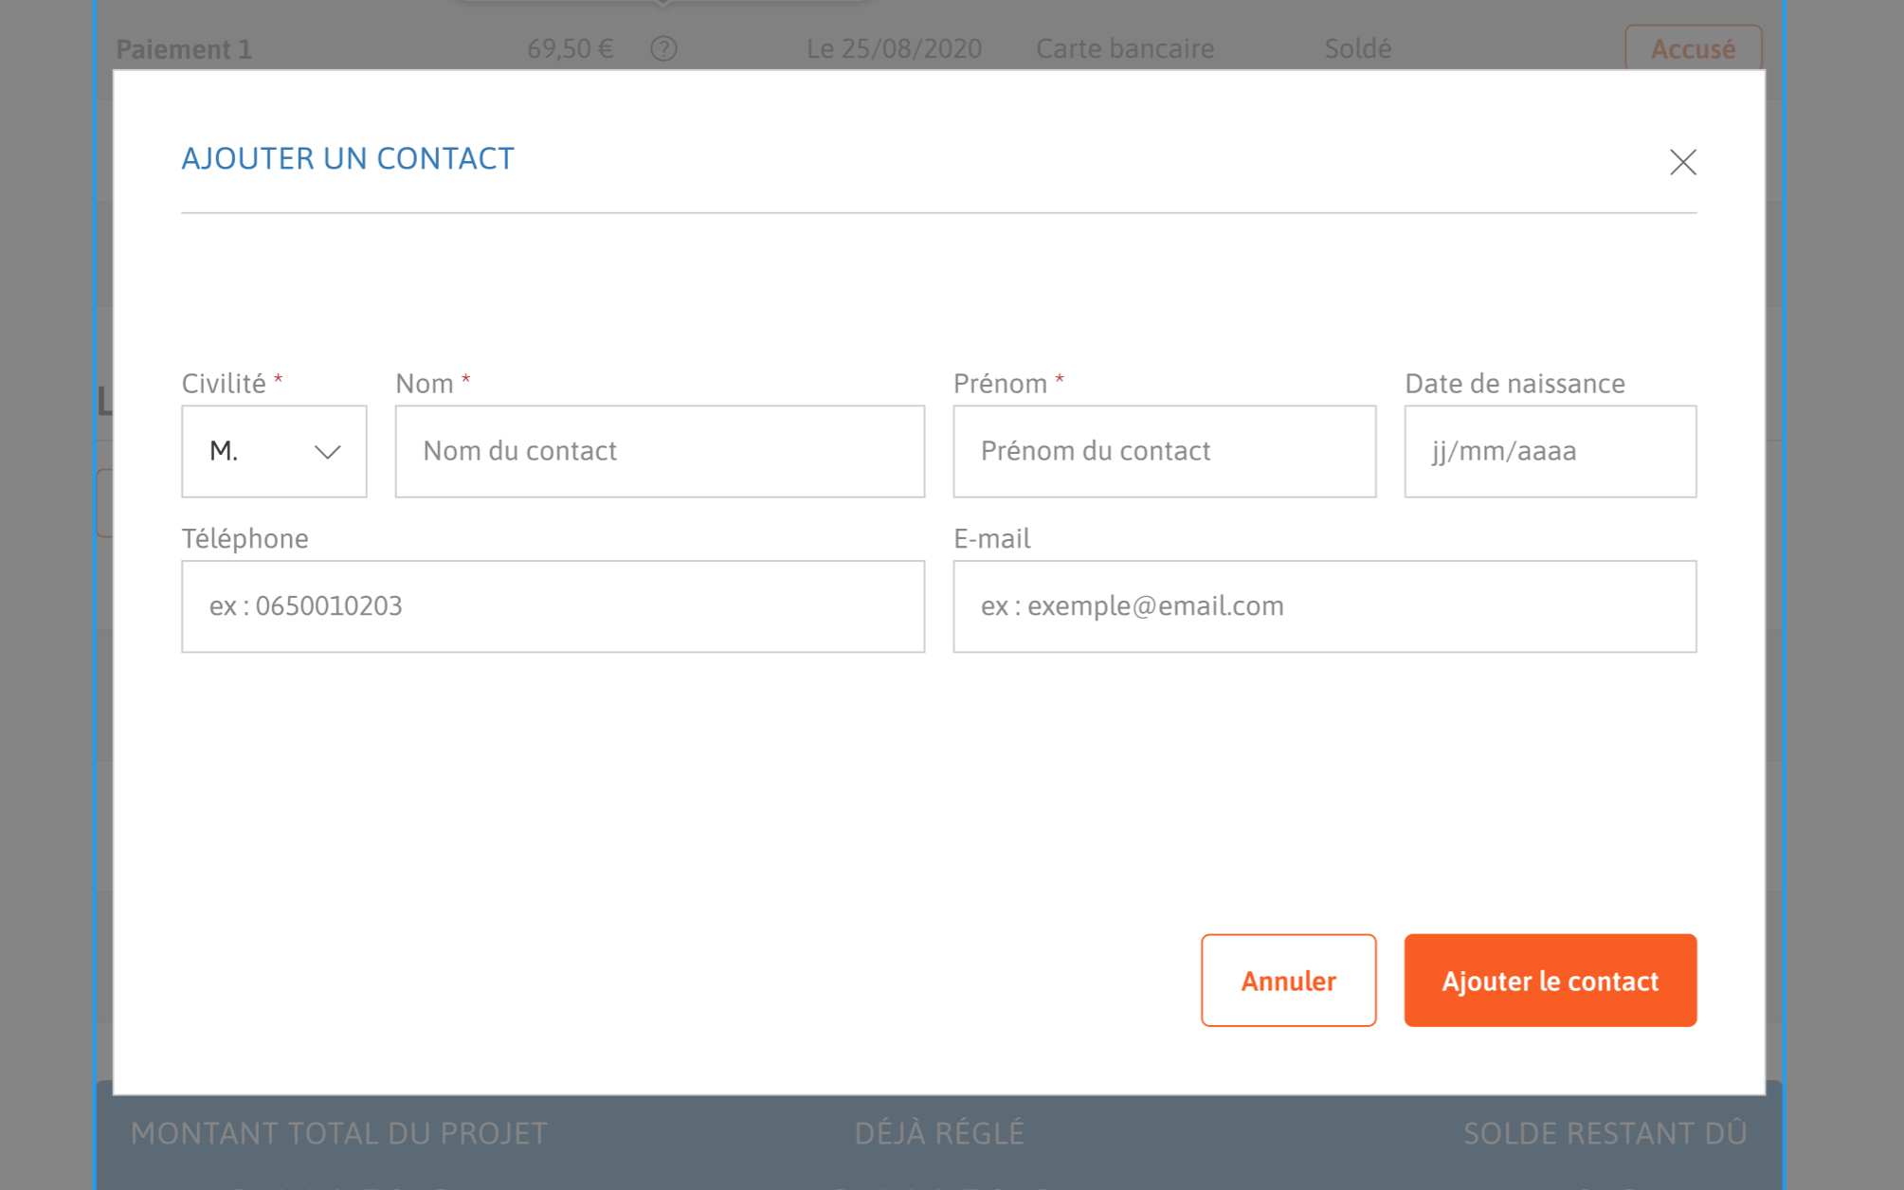Click the 'Annuler' button to cancel

pos(1287,979)
